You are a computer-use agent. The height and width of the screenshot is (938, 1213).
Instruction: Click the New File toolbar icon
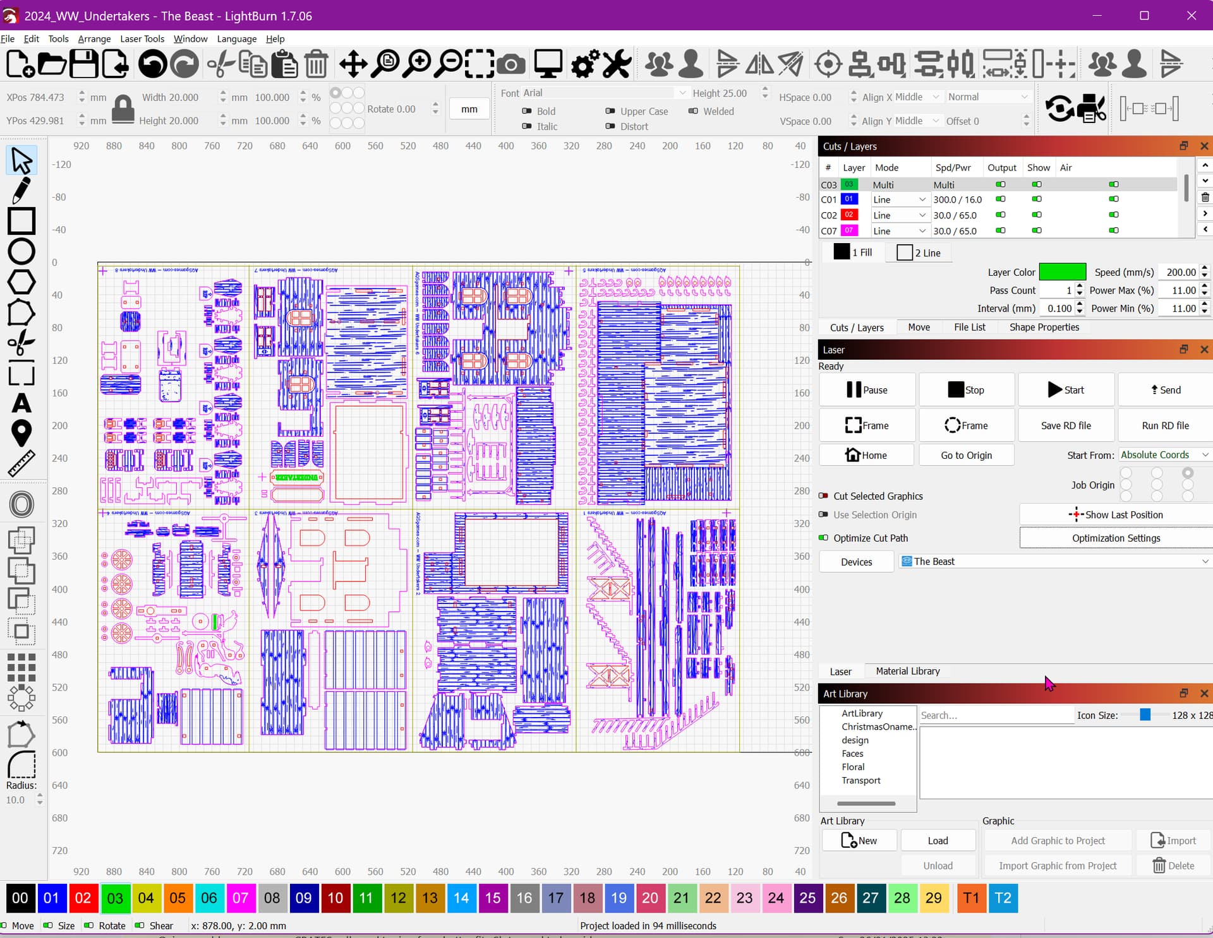pyautogui.click(x=20, y=64)
